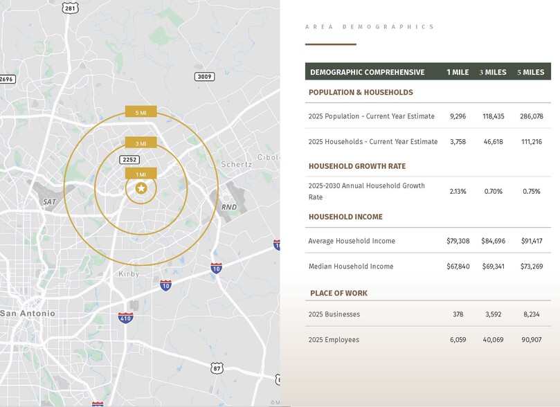Select the Interstate 410 shield
Screen dimensions: 560x407
(125, 318)
